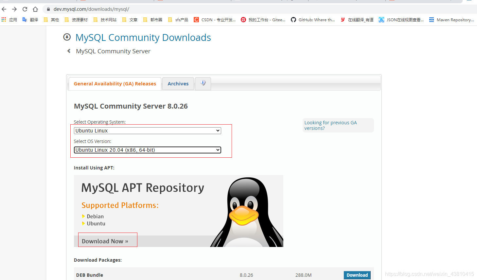The image size is (477, 280).
Task: Click the download circle icon beside the page title
Action: click(x=67, y=37)
